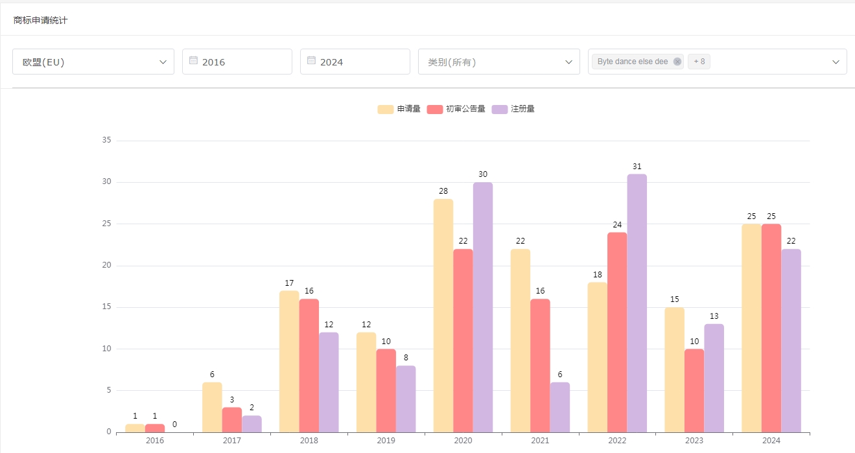Expand the 类别(所有) category dropdown
855x453 pixels.
coord(499,62)
